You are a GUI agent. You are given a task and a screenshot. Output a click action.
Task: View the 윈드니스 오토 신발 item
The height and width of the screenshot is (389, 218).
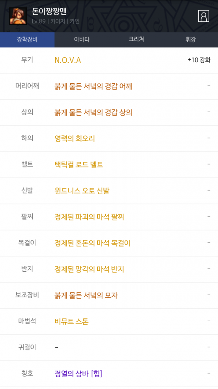(x=82, y=191)
